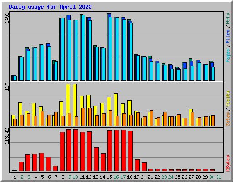This screenshot has width=233, height=182.
Task: Select green day label 2
Action: [x=22, y=177]
